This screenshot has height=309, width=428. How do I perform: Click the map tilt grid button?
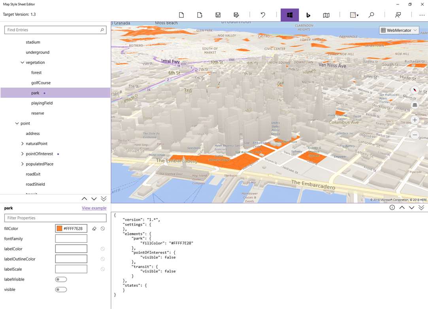(415, 105)
